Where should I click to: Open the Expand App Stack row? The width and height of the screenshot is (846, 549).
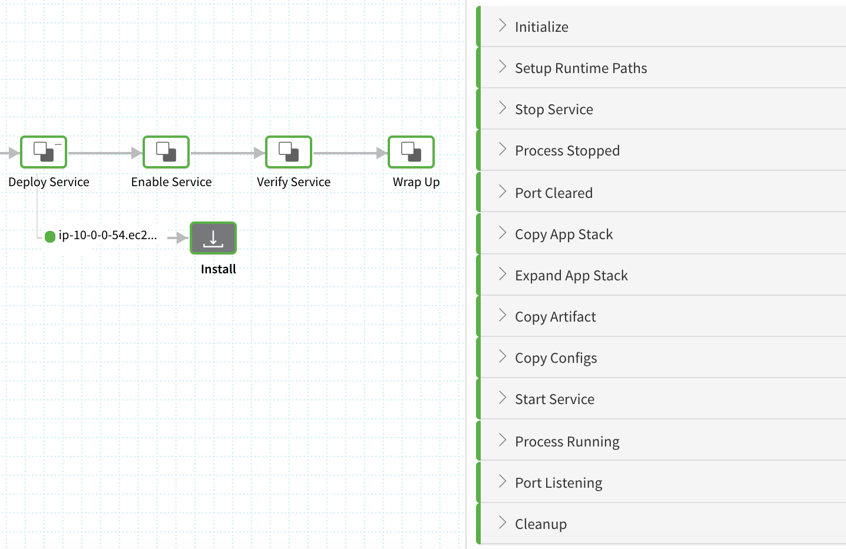(x=661, y=275)
